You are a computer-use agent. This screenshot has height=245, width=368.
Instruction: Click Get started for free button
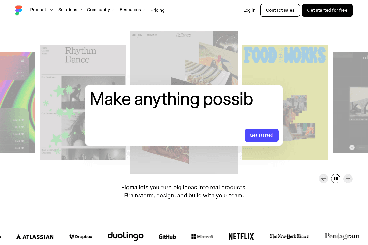(327, 10)
